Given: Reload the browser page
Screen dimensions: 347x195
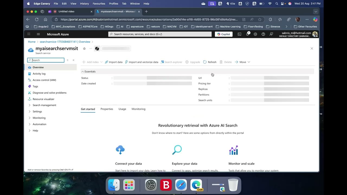Looking at the screenshot, I should click(x=37, y=19).
